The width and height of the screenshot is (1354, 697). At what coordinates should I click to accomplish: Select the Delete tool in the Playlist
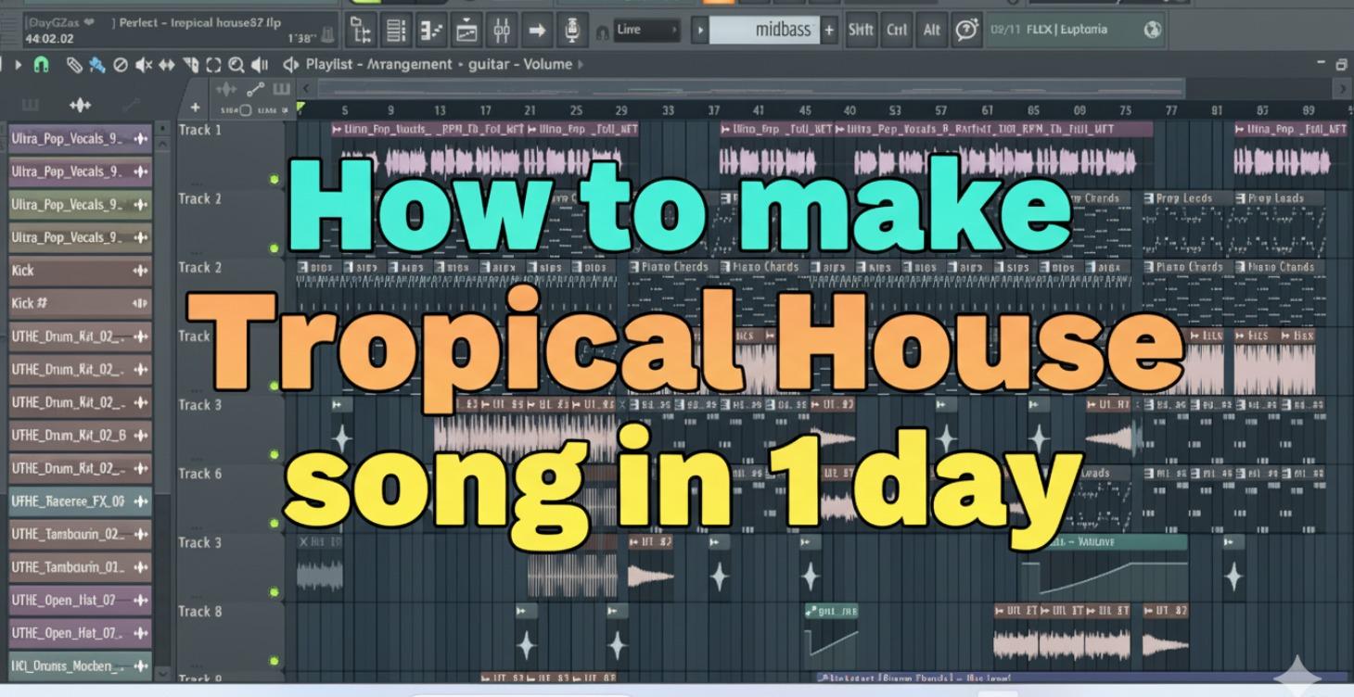coord(120,65)
